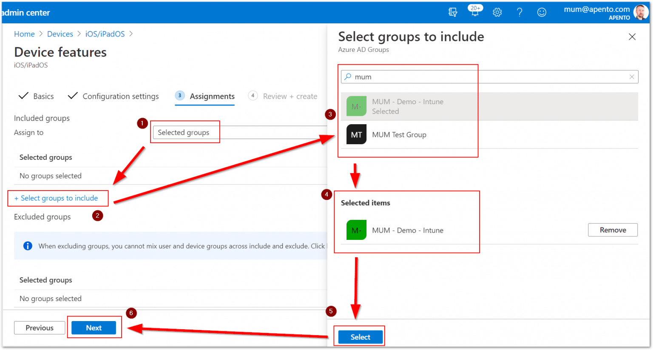This screenshot has height=350, width=653.
Task: Open the Selected groups assignment dropdown
Action: (185, 132)
